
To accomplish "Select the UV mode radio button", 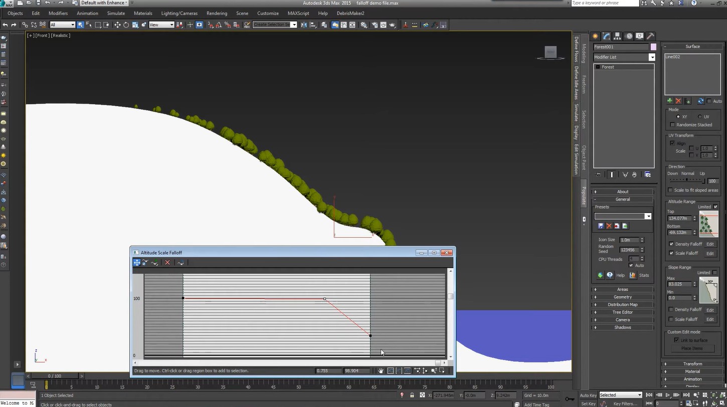I will pyautogui.click(x=700, y=117).
